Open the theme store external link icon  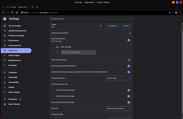(x=101, y=26)
